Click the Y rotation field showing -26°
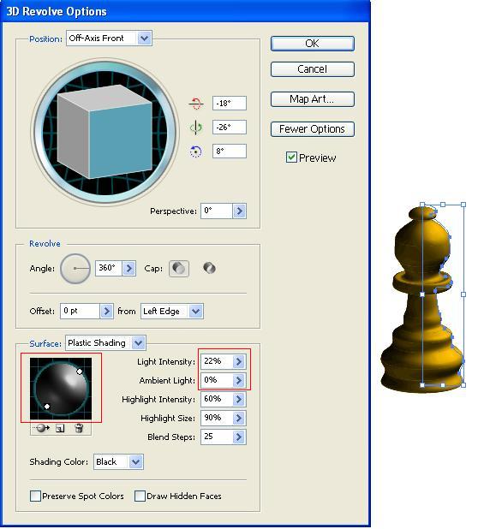 230,128
